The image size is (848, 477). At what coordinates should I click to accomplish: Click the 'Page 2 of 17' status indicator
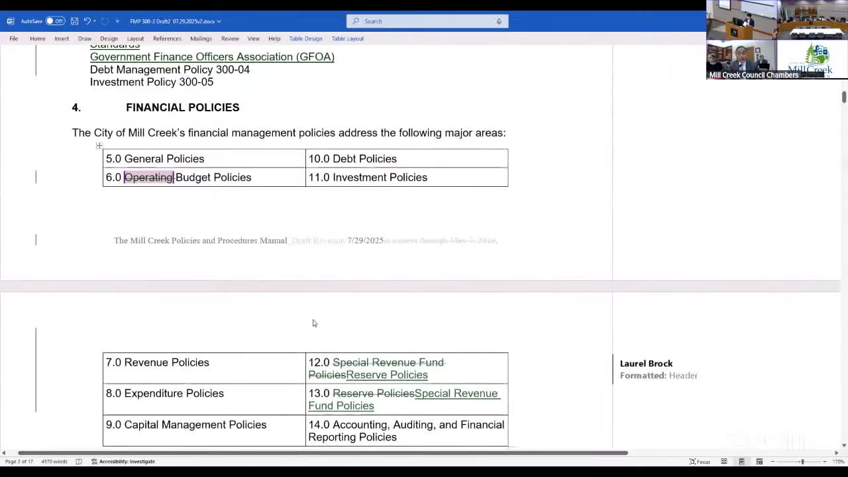(19, 462)
